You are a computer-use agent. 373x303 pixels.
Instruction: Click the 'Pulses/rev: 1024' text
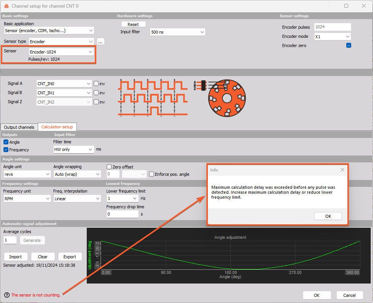[x=44, y=59]
